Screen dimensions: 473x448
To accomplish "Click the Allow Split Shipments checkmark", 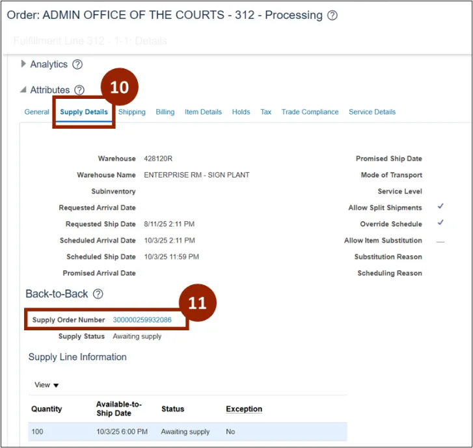I will (x=440, y=207).
